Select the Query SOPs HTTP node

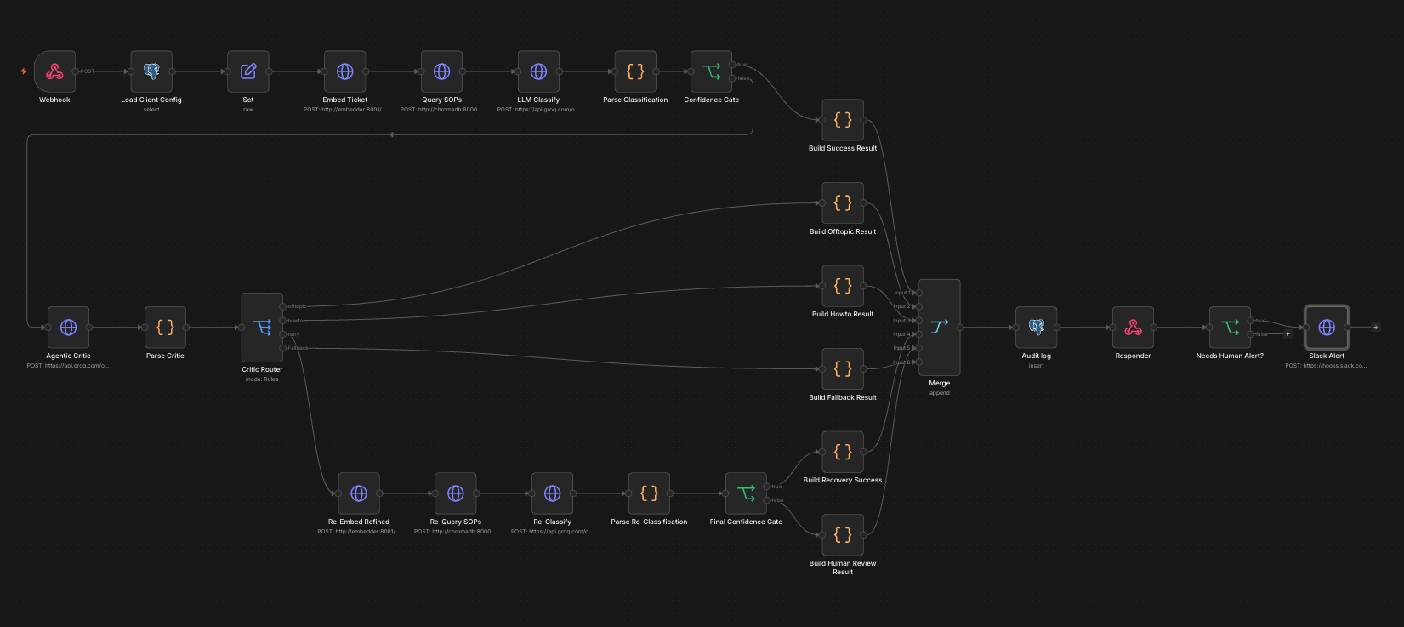pos(442,71)
